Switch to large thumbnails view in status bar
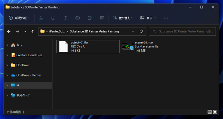Screen dimensions: 223x119 215,112
